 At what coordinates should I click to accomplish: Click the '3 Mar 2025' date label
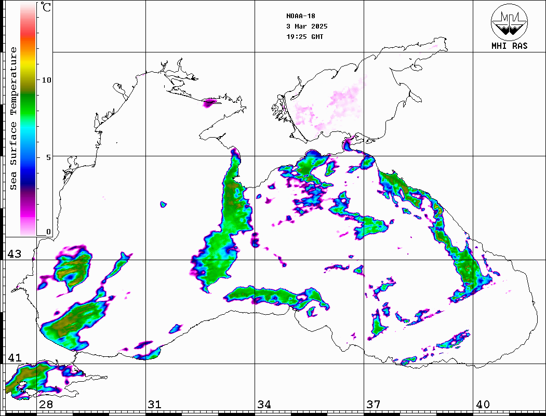coord(307,26)
